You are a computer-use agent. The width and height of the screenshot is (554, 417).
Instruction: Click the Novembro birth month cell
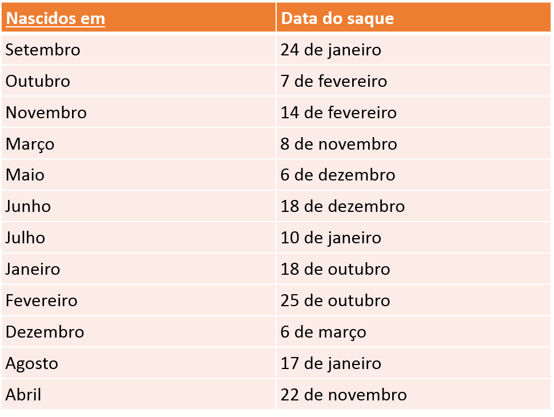pos(46,113)
